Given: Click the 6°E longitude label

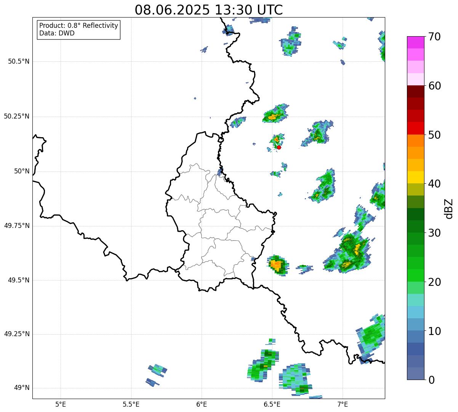Looking at the screenshot, I should click(202, 404).
